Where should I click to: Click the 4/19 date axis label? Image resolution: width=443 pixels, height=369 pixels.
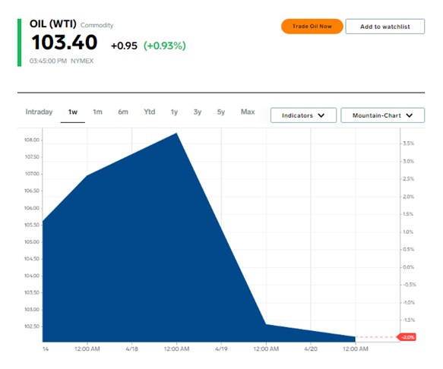tap(221, 349)
